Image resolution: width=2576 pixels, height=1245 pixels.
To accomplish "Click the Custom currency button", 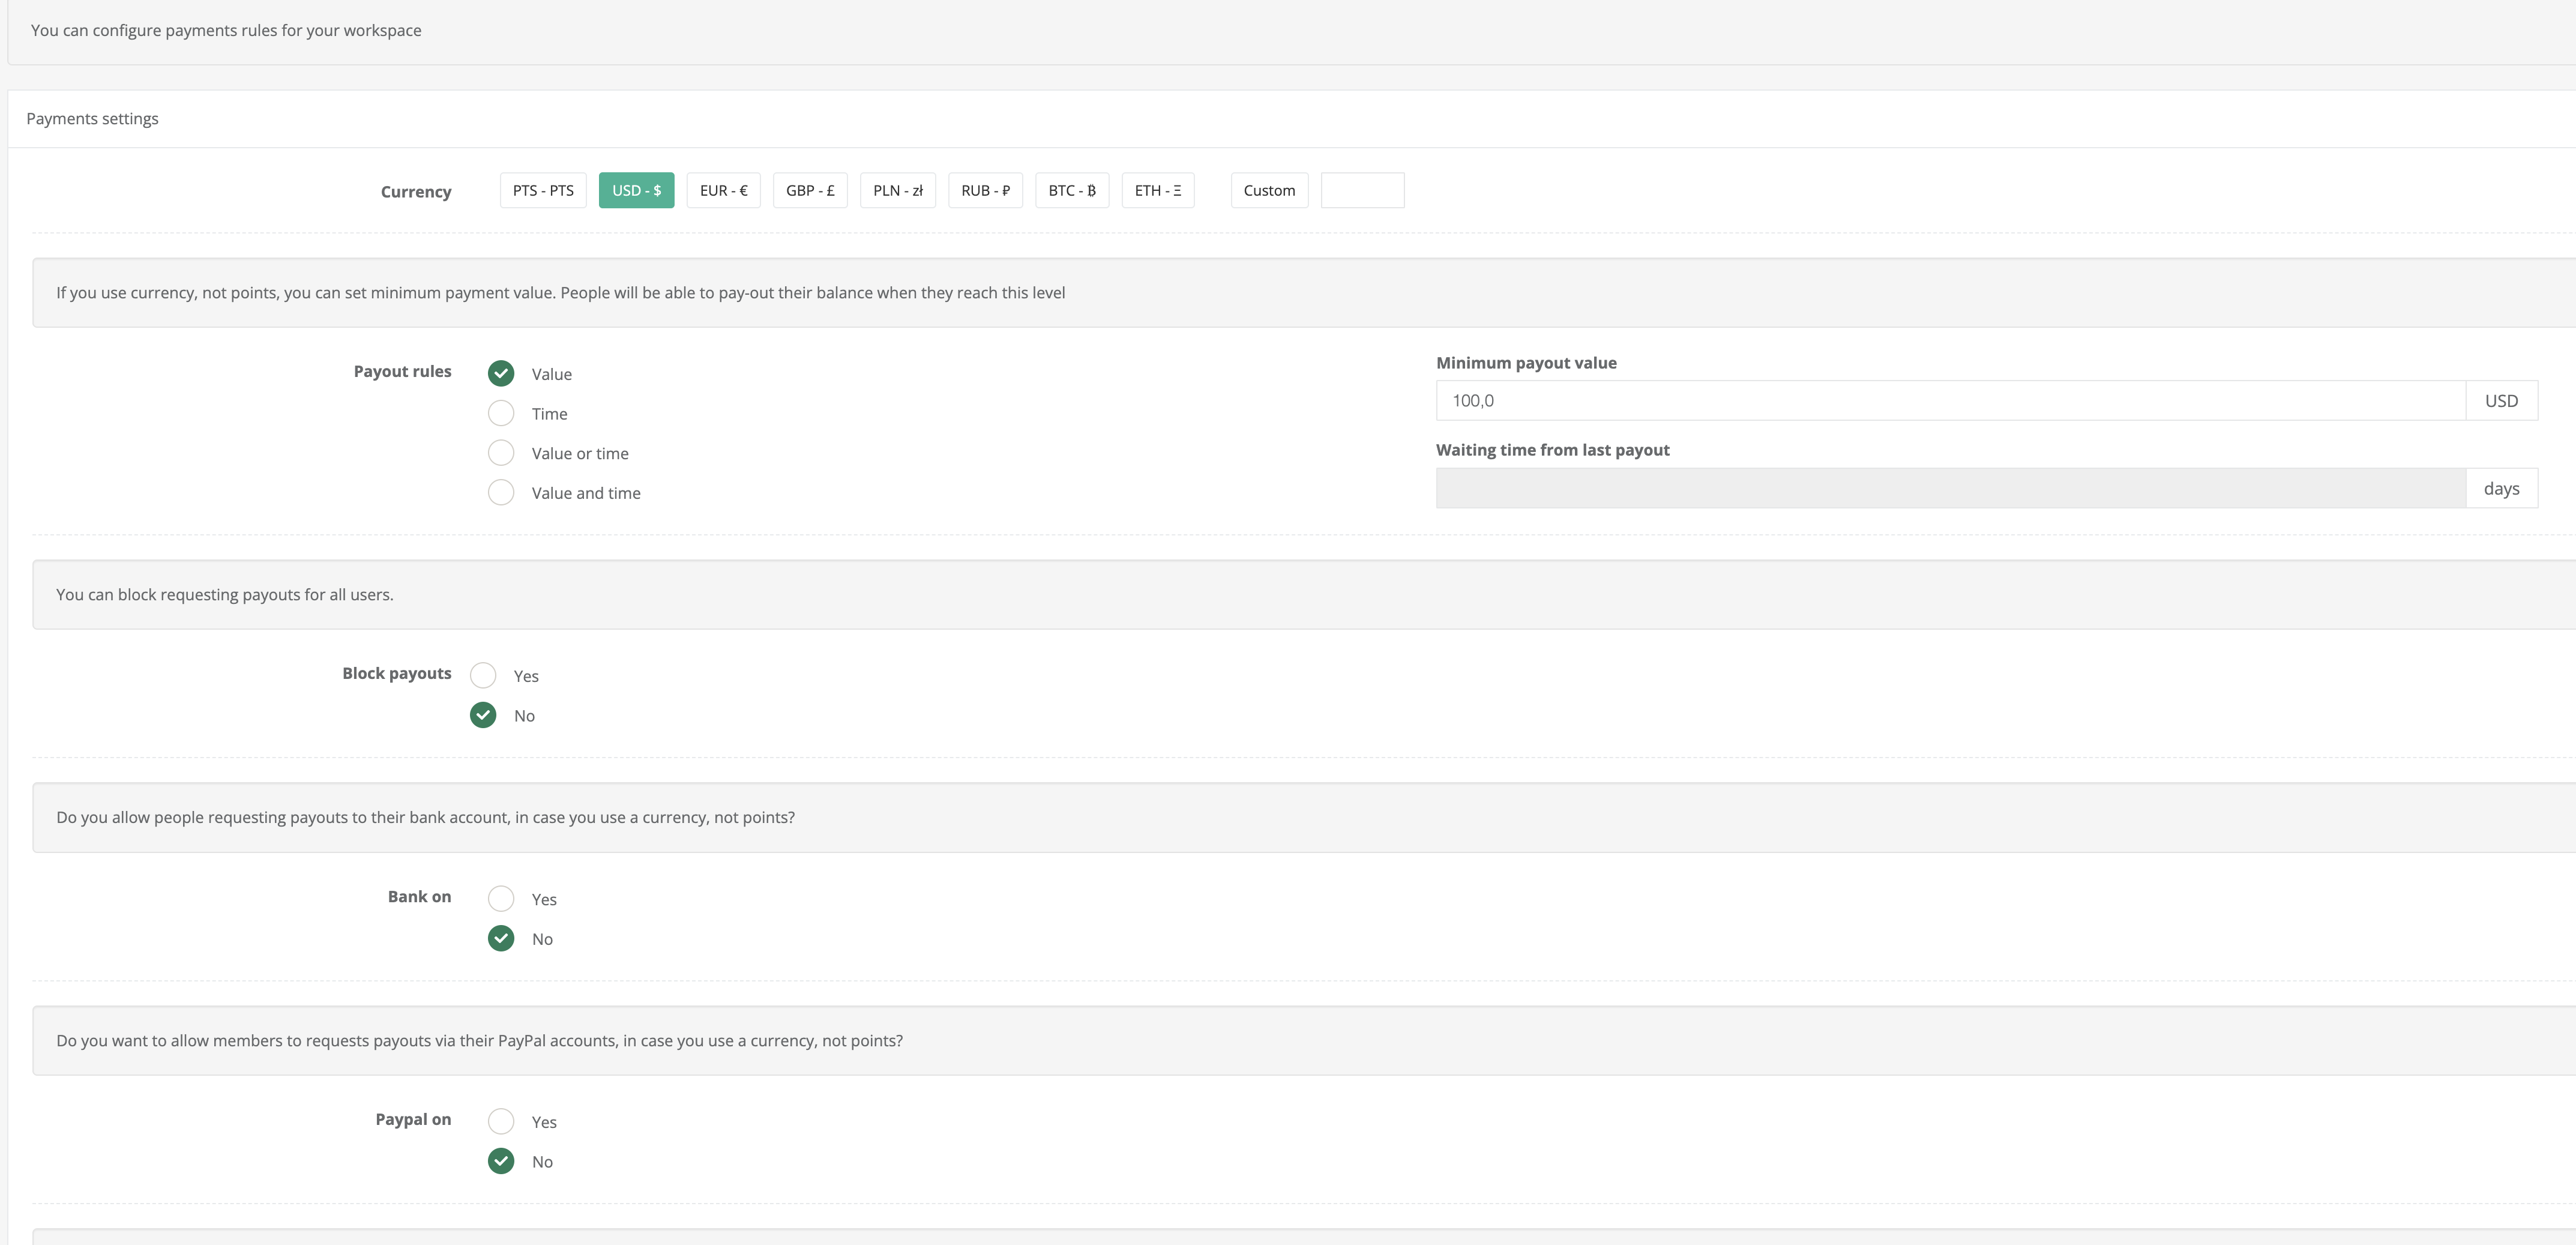I will 1269,190.
